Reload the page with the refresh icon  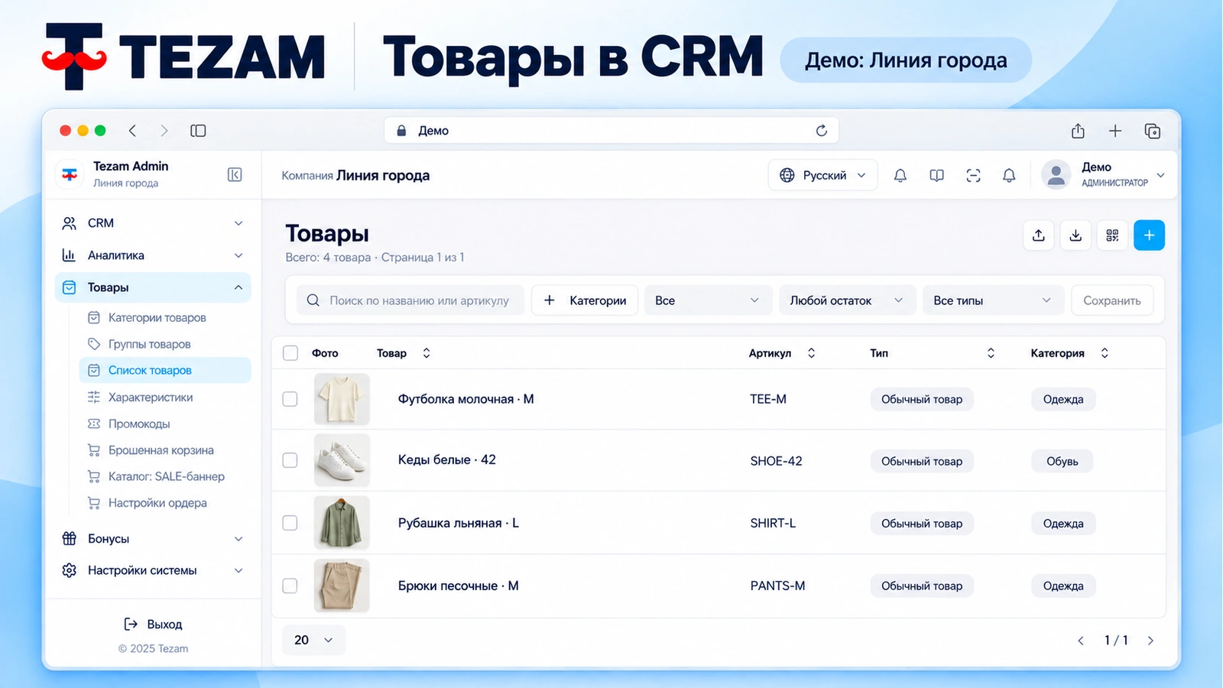point(822,131)
